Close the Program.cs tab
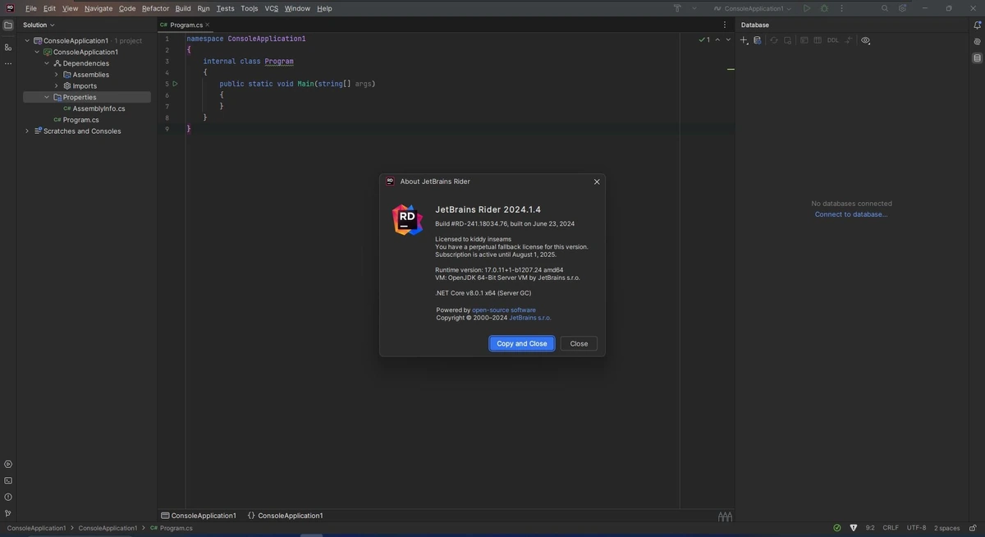This screenshot has height=537, width=985. pyautogui.click(x=208, y=25)
